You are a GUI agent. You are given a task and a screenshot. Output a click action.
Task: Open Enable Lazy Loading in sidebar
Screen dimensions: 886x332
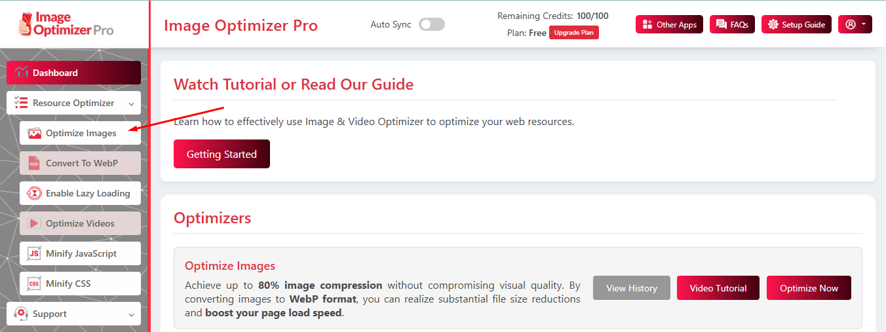click(80, 193)
